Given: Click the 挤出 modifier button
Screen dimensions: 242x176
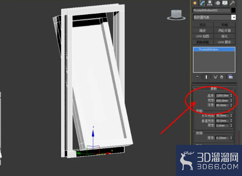Looking at the screenshot, I should point(203,25).
